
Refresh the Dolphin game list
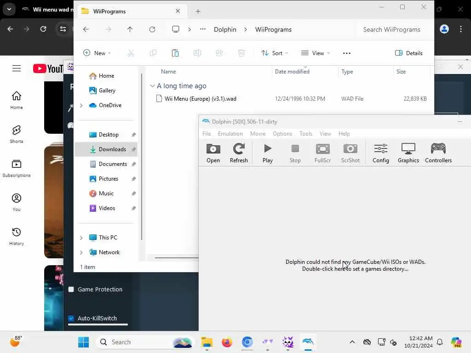239,153
